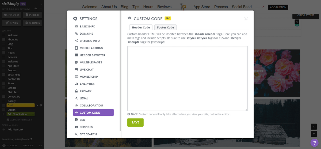
Task: Select the Hours section in the sidebar
Action: 11,53
